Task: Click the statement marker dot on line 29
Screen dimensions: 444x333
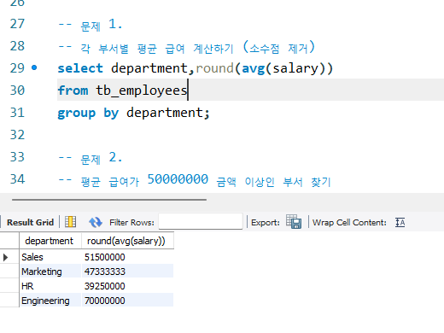Action: click(x=34, y=67)
